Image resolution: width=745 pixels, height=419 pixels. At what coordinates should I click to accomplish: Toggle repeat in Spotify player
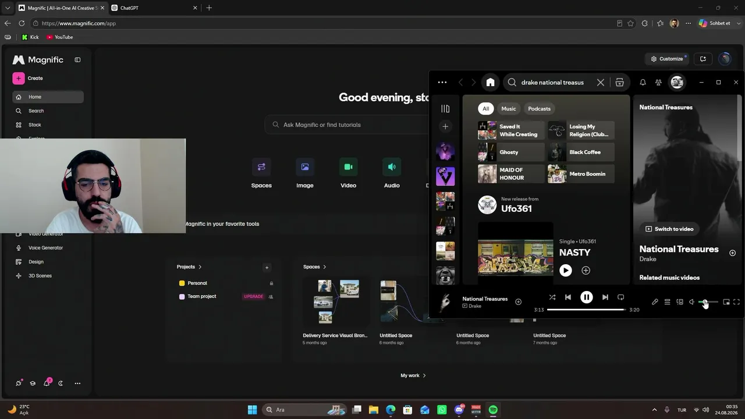(x=621, y=297)
